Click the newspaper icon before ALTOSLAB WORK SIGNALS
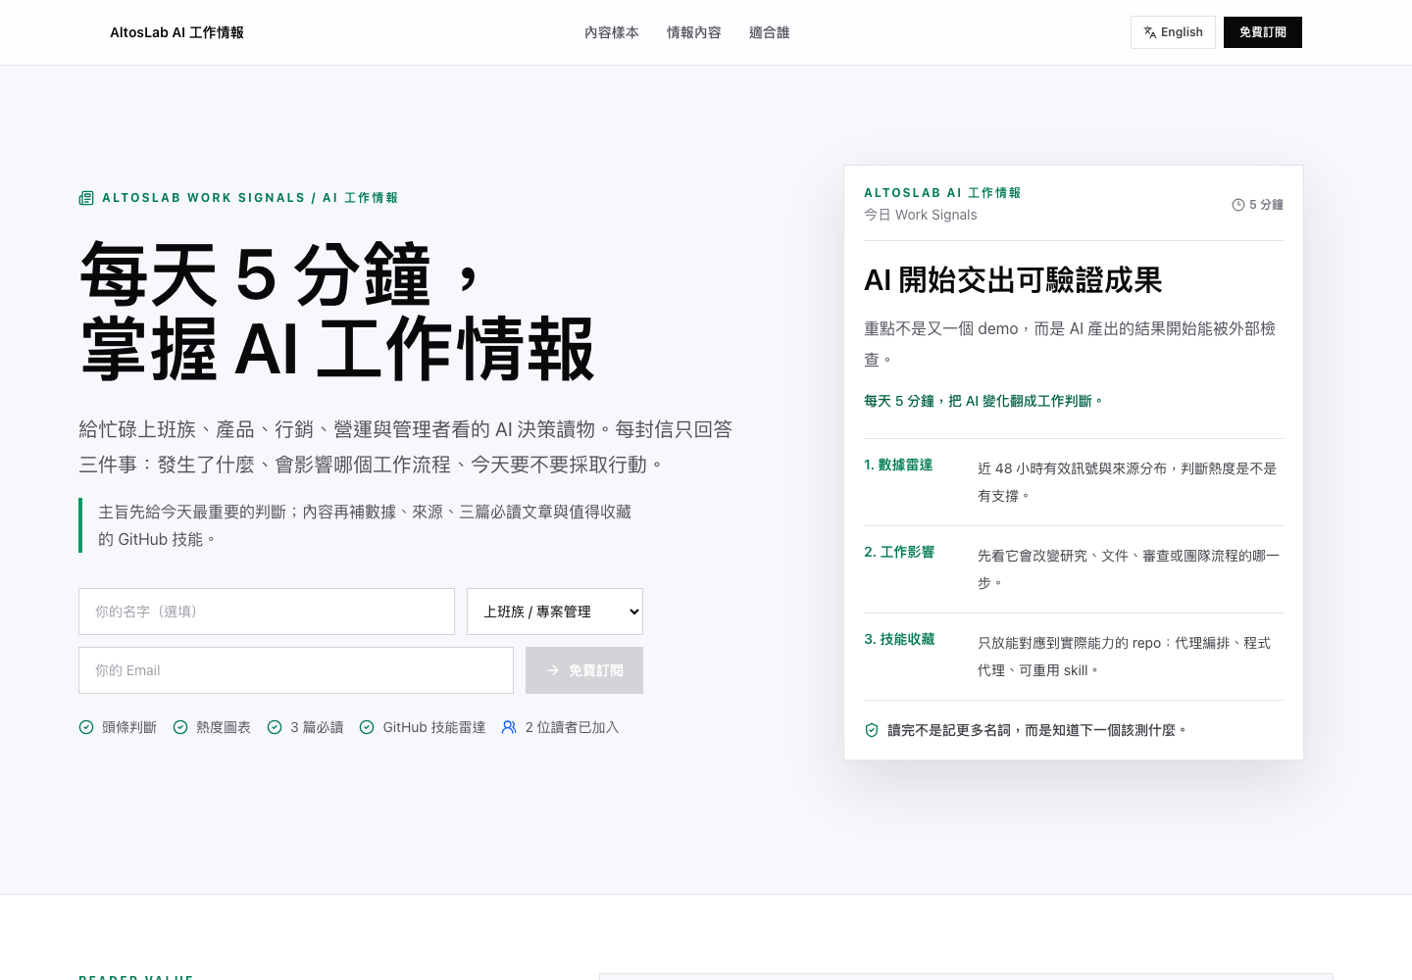Screen dimensions: 1412x980 click(86, 198)
